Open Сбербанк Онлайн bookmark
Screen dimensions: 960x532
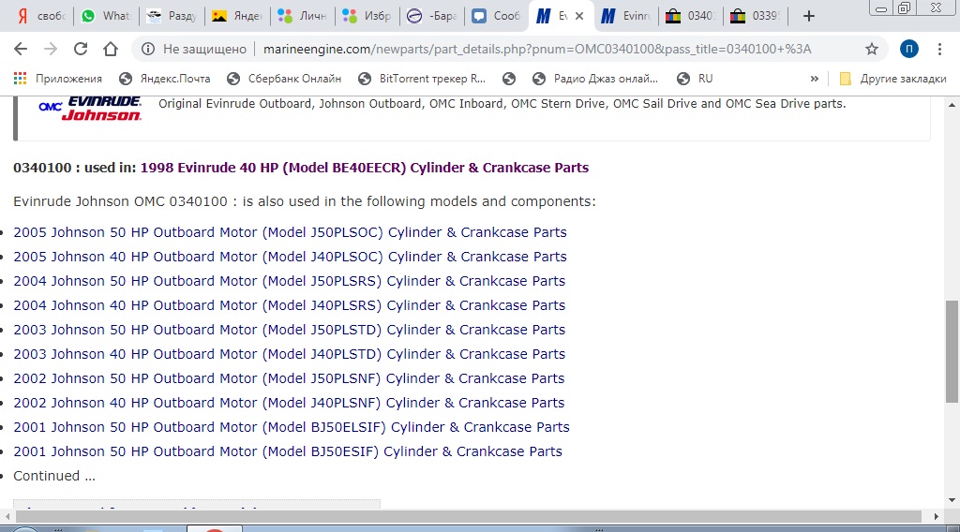tap(285, 79)
